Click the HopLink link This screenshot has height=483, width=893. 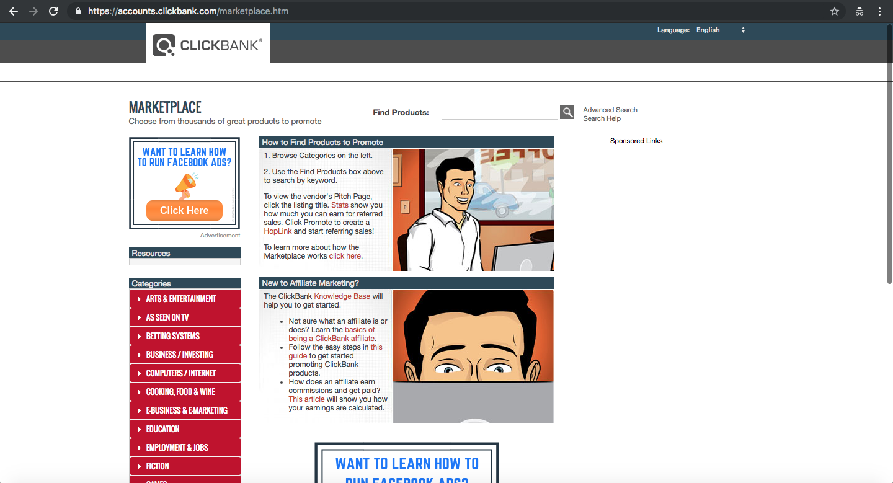278,231
